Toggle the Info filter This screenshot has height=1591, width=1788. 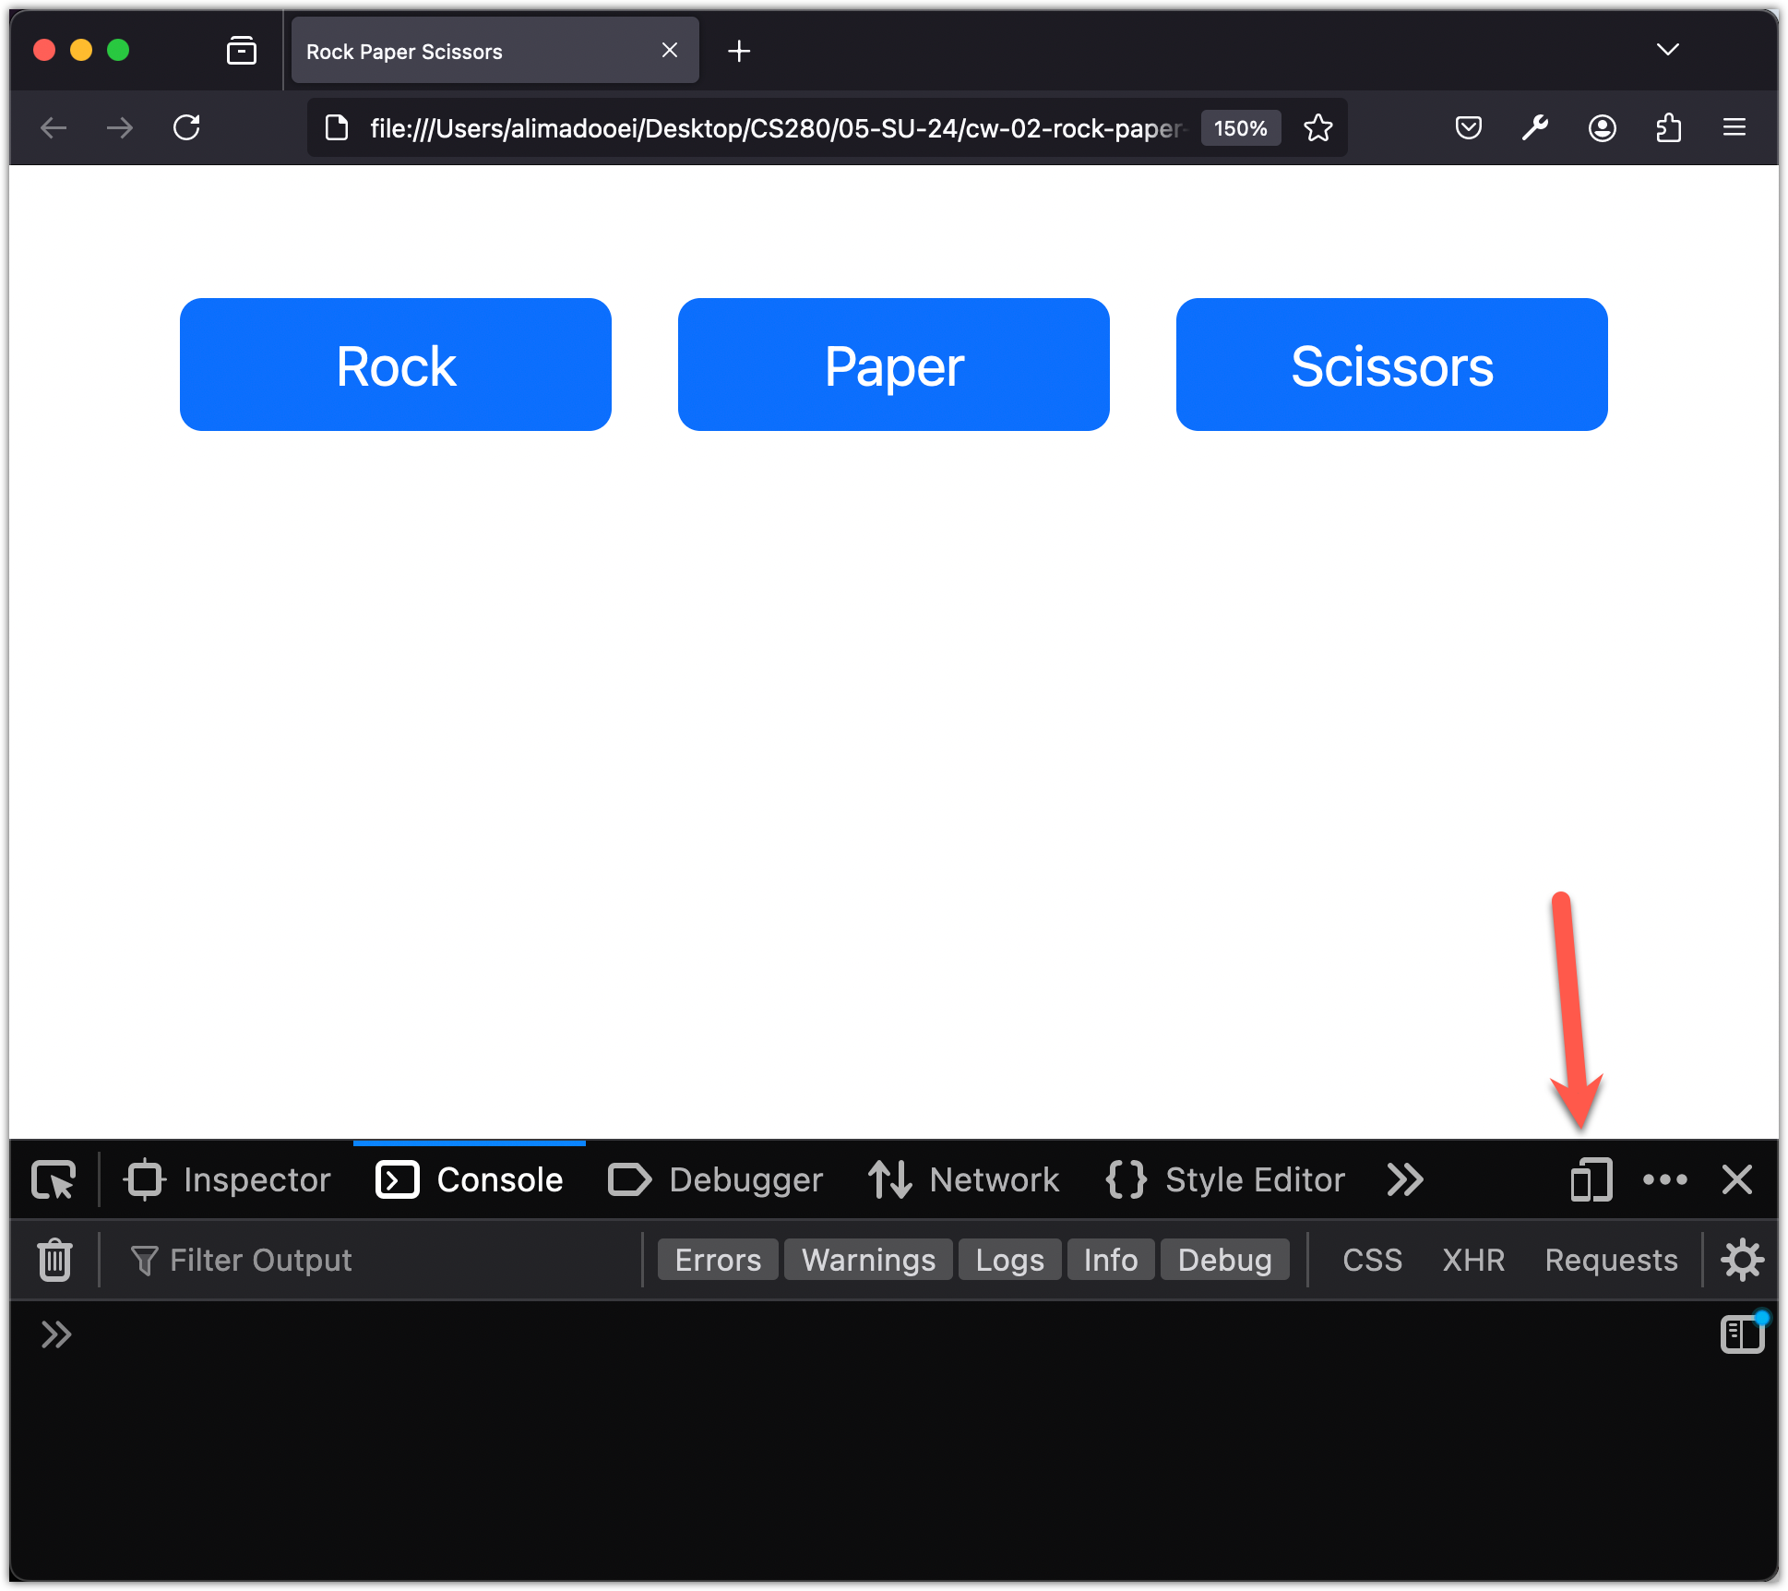(x=1111, y=1260)
